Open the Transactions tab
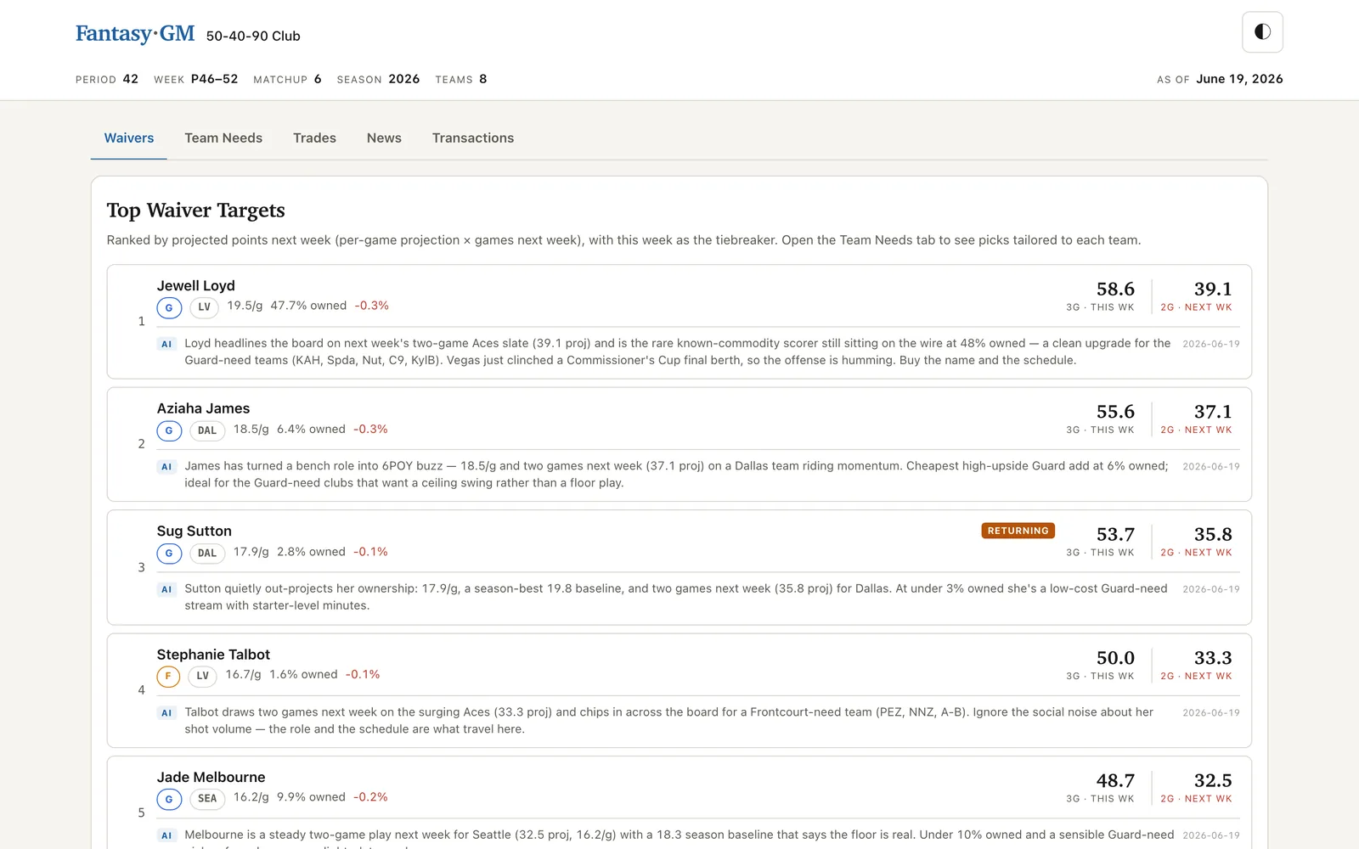1359x849 pixels. pos(473,138)
